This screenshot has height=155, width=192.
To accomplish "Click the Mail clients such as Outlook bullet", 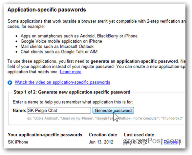I will point(57,47).
